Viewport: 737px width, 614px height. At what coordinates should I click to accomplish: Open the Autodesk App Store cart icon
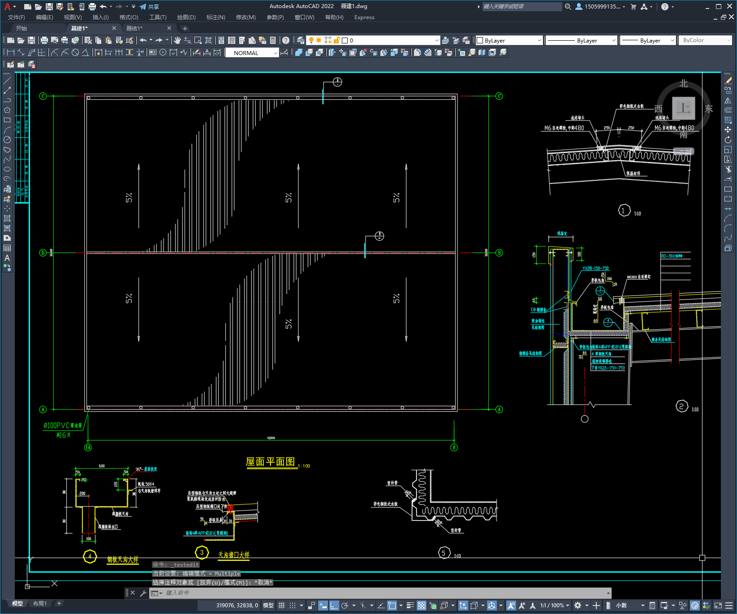point(633,7)
